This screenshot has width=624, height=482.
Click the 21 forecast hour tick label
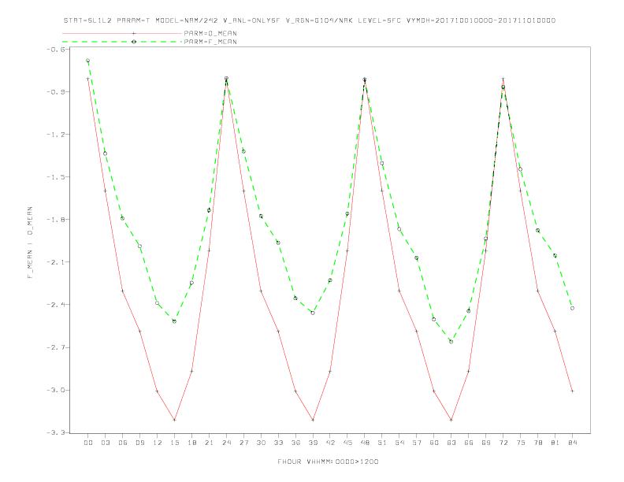[x=209, y=443]
